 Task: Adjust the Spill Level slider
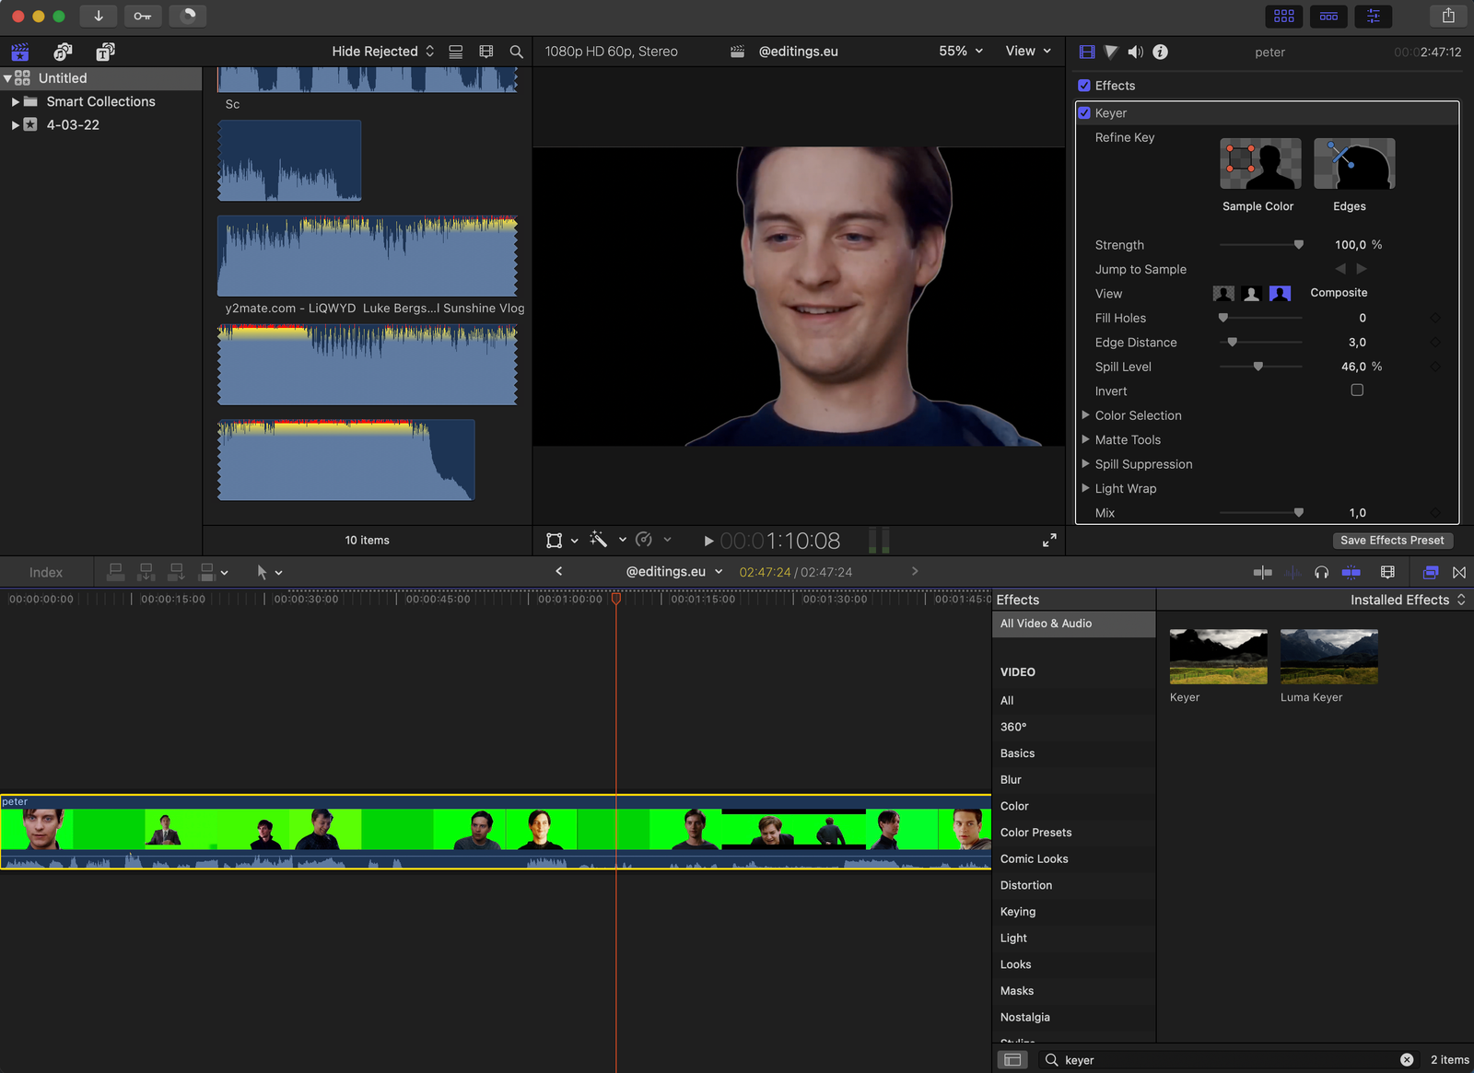[1260, 367]
